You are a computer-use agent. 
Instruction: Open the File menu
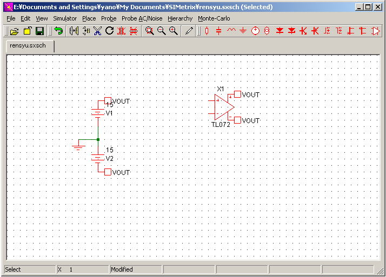tap(11, 18)
